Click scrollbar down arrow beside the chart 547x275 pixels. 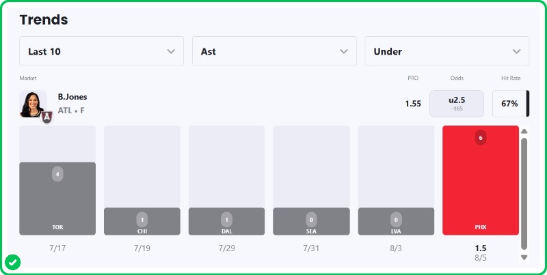click(524, 257)
